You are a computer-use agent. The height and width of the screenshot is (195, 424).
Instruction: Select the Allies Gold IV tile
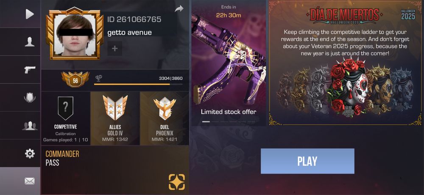click(x=115, y=118)
